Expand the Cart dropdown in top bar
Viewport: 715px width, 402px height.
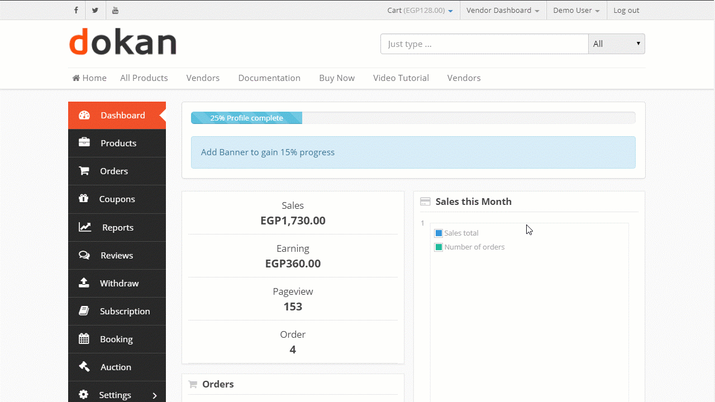[420, 10]
